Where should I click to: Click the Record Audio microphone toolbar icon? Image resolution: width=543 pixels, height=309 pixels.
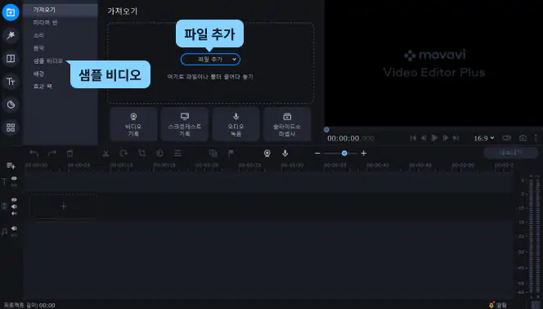coord(285,153)
